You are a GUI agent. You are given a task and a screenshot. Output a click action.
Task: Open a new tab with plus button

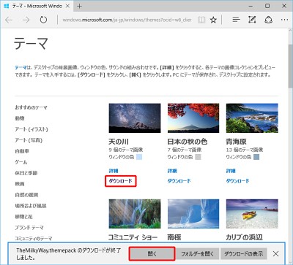(x=79, y=6)
